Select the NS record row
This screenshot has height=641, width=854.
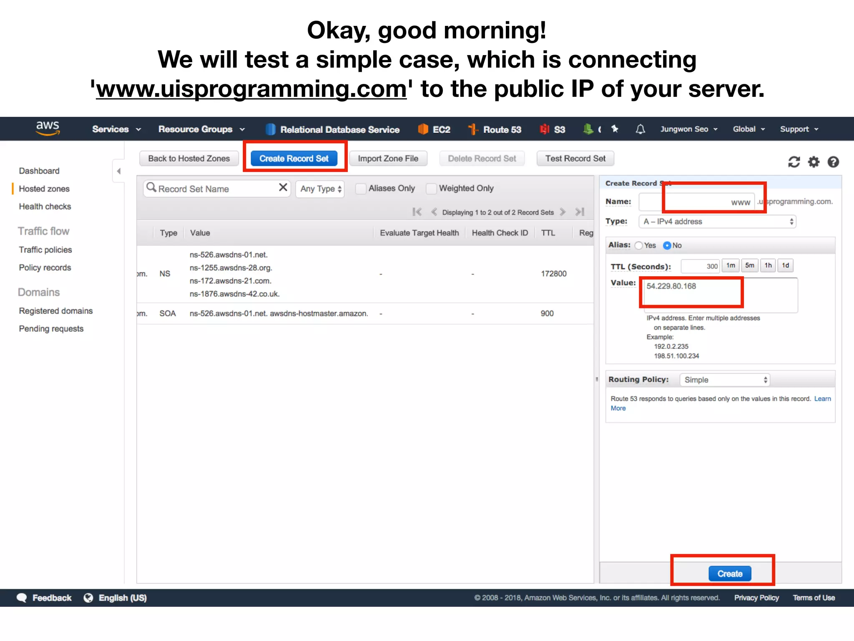365,274
